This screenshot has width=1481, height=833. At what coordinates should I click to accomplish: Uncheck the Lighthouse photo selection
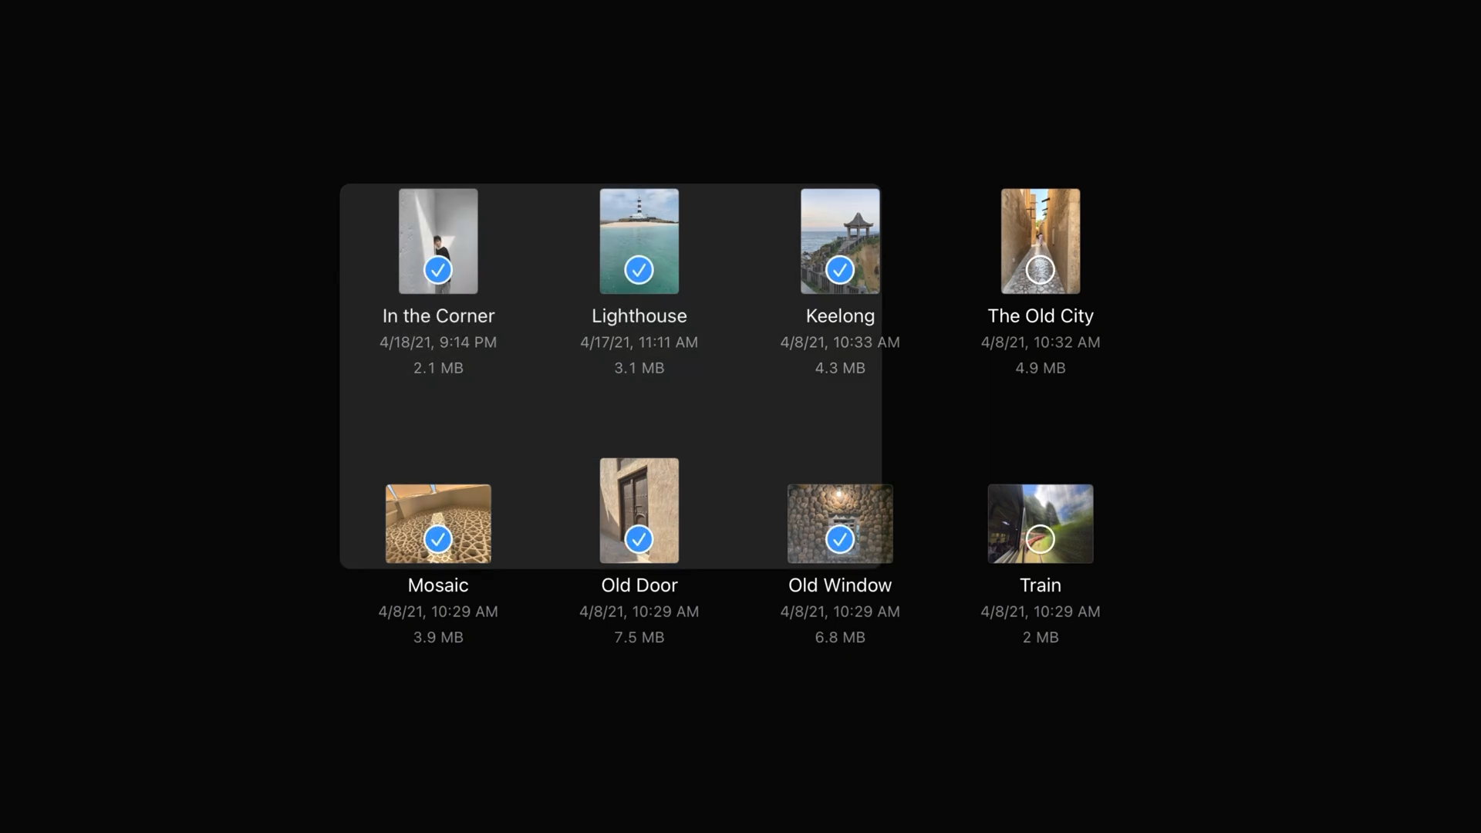pyautogui.click(x=639, y=270)
